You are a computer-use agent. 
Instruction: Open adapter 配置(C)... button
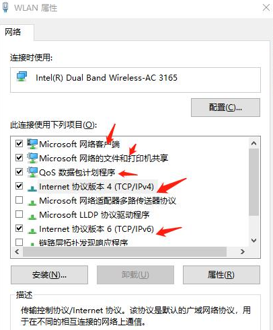click(225, 108)
